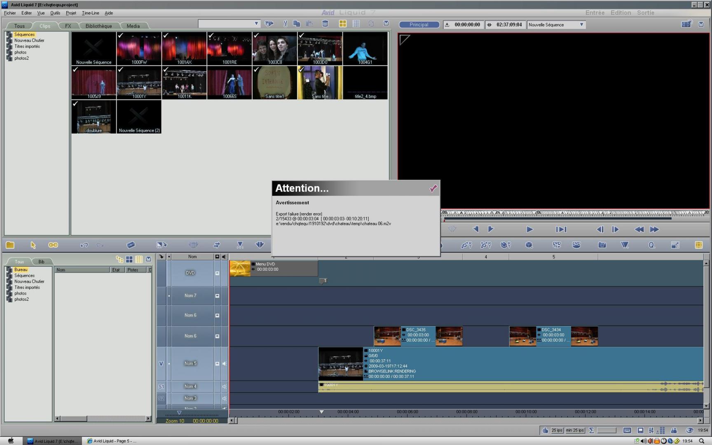This screenshot has height=445, width=712.
Task: Toggle checkmark on clip 1000FW thumbnail
Action: (x=120, y=36)
